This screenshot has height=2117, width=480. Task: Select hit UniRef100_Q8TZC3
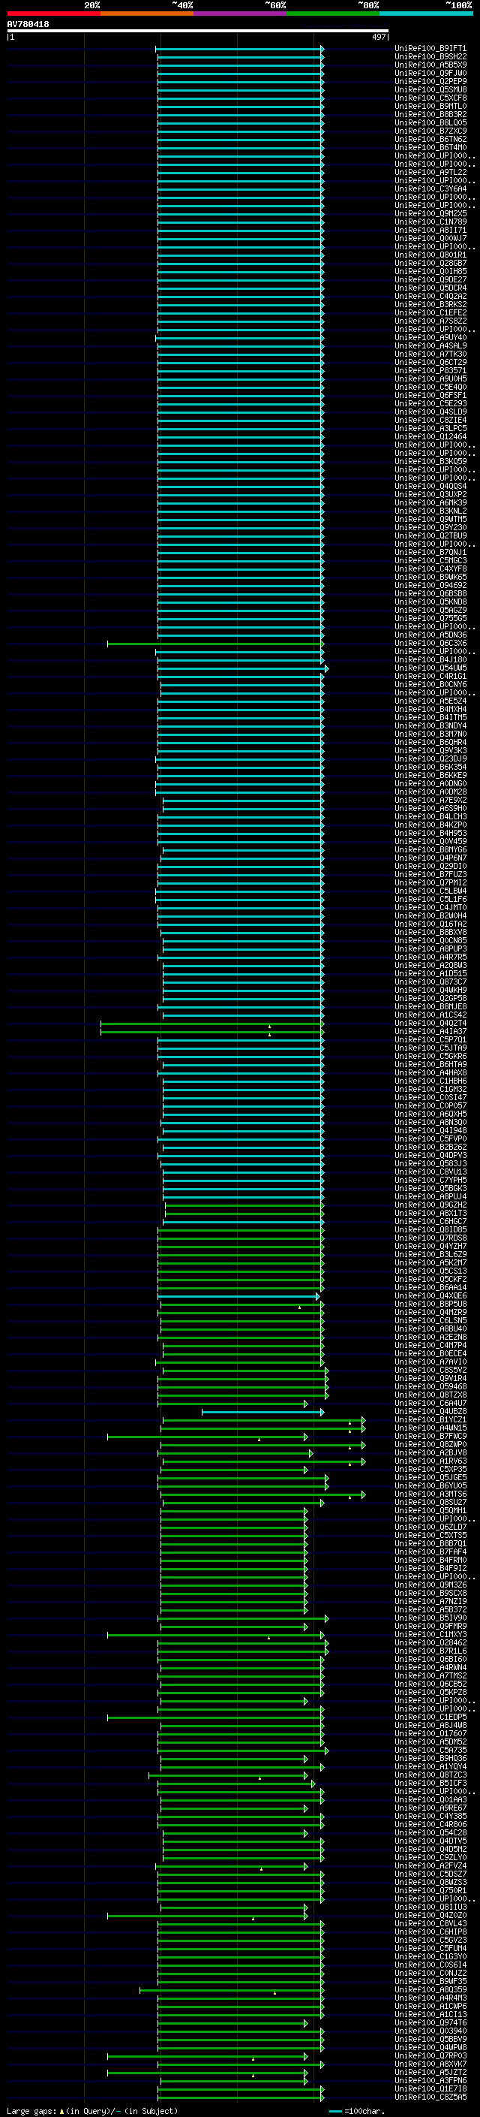point(430,1775)
